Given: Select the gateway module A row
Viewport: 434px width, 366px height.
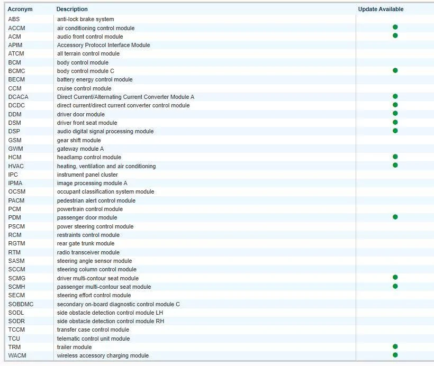Looking at the screenshot, I should pyautogui.click(x=80, y=149).
